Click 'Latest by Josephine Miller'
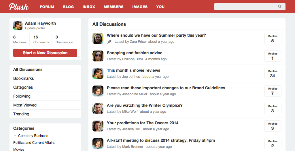The image size is (295, 151). click(x=127, y=94)
